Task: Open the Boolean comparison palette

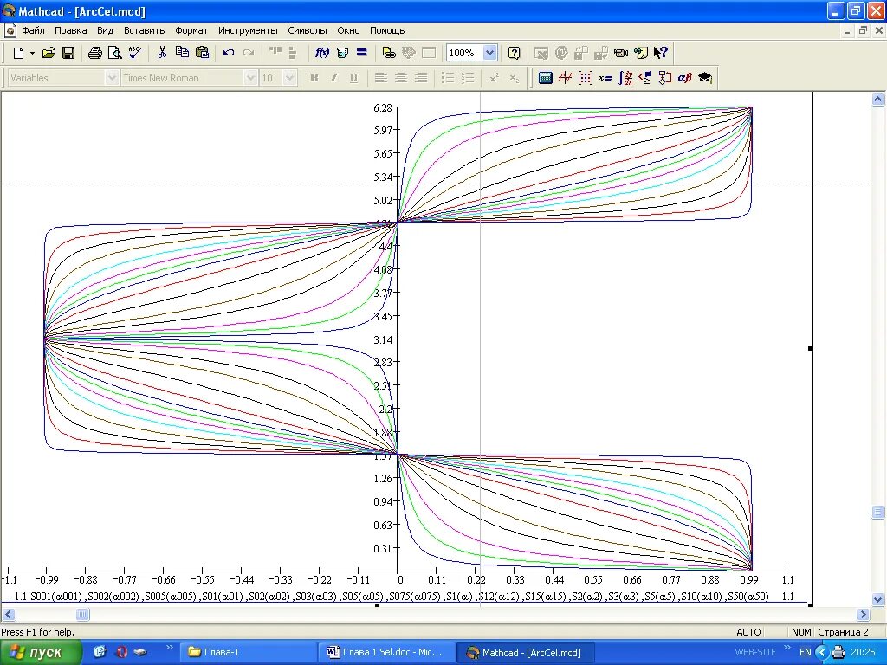Action: pyautogui.click(x=645, y=78)
